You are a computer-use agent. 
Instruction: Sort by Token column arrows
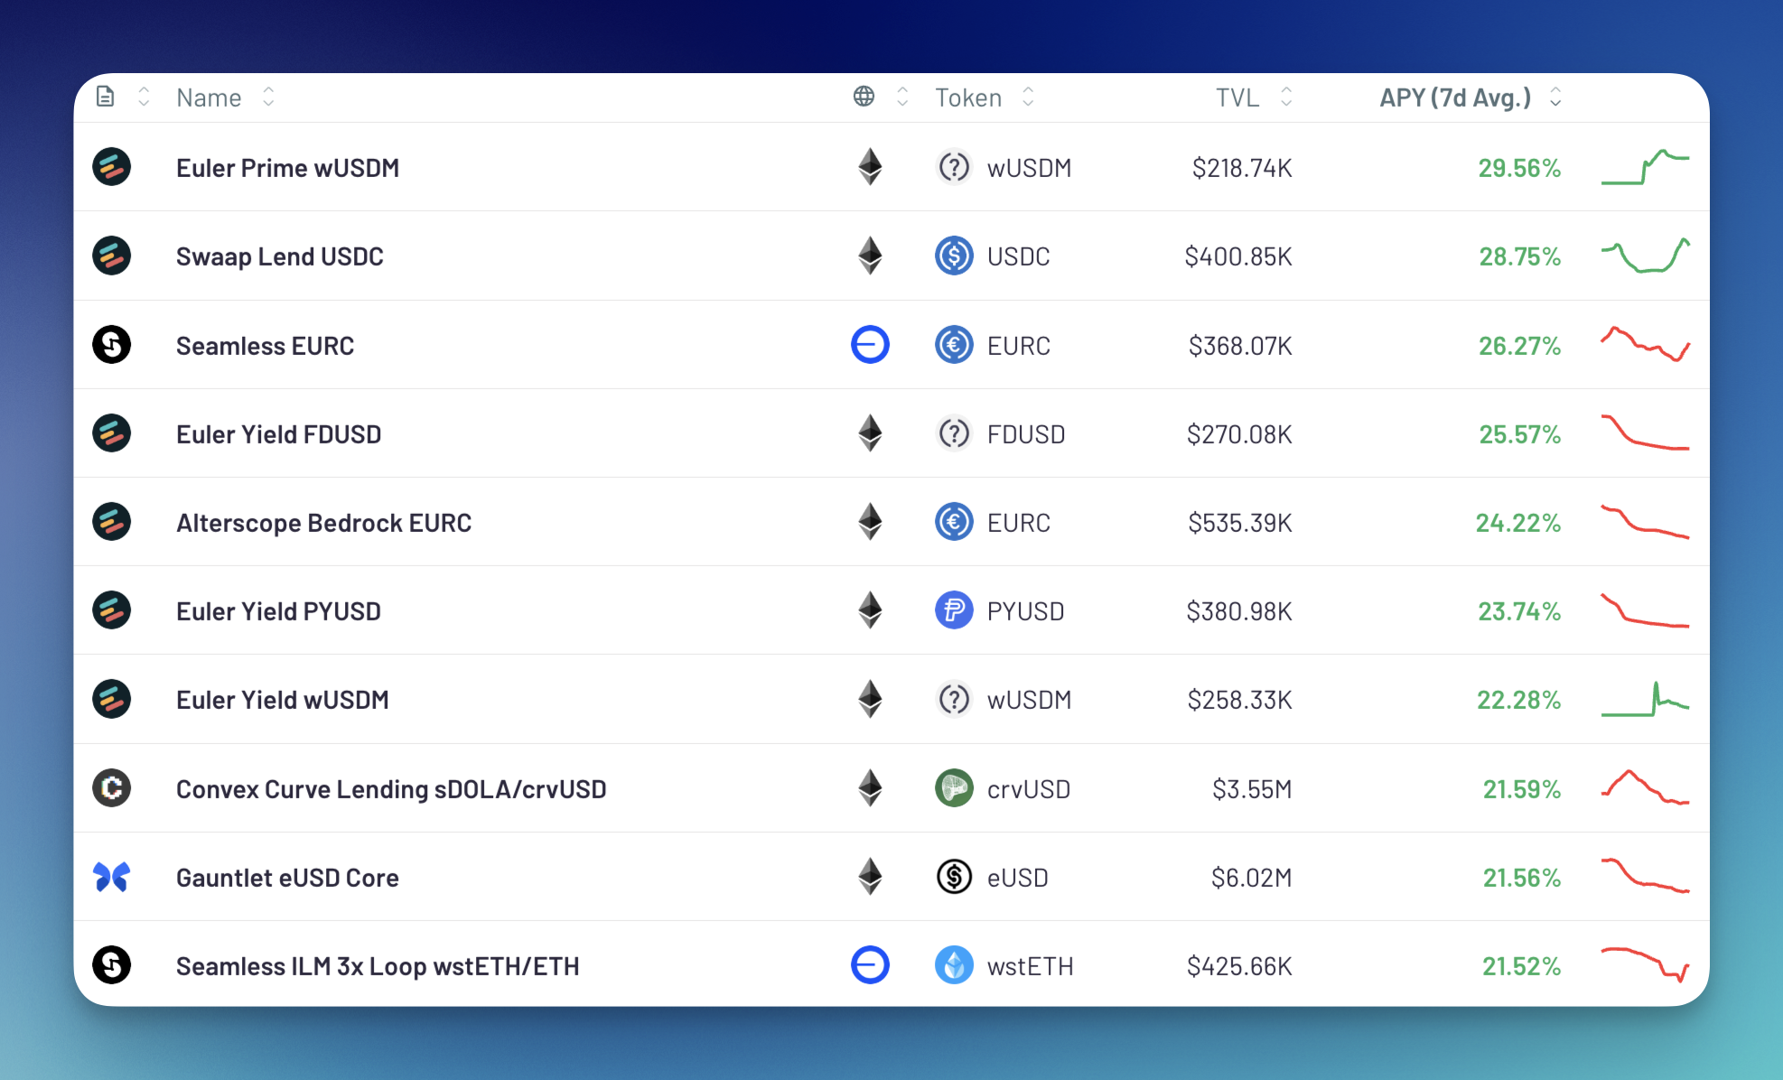(x=1028, y=97)
